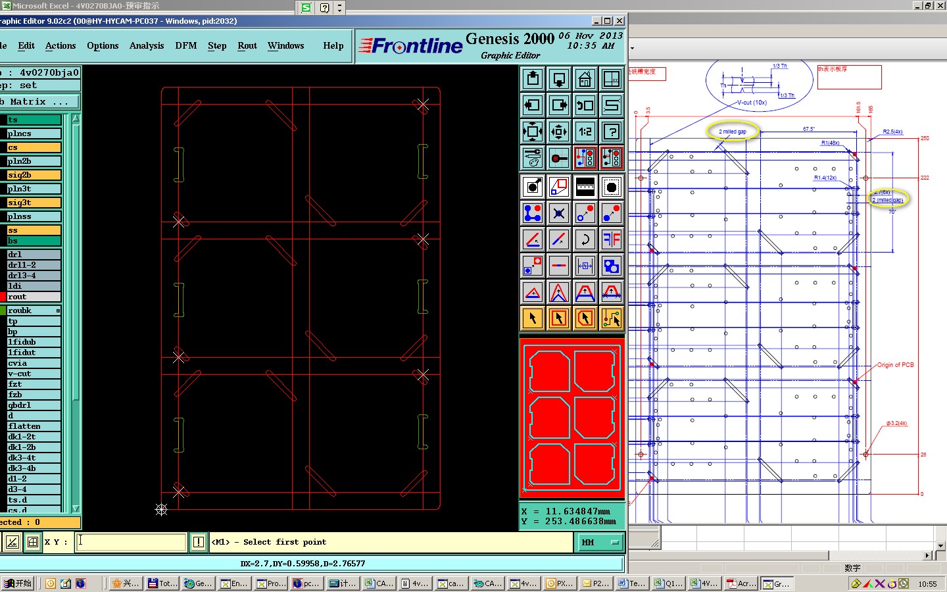Select the v-cut layer
Image resolution: width=947 pixels, height=592 pixels.
point(34,374)
